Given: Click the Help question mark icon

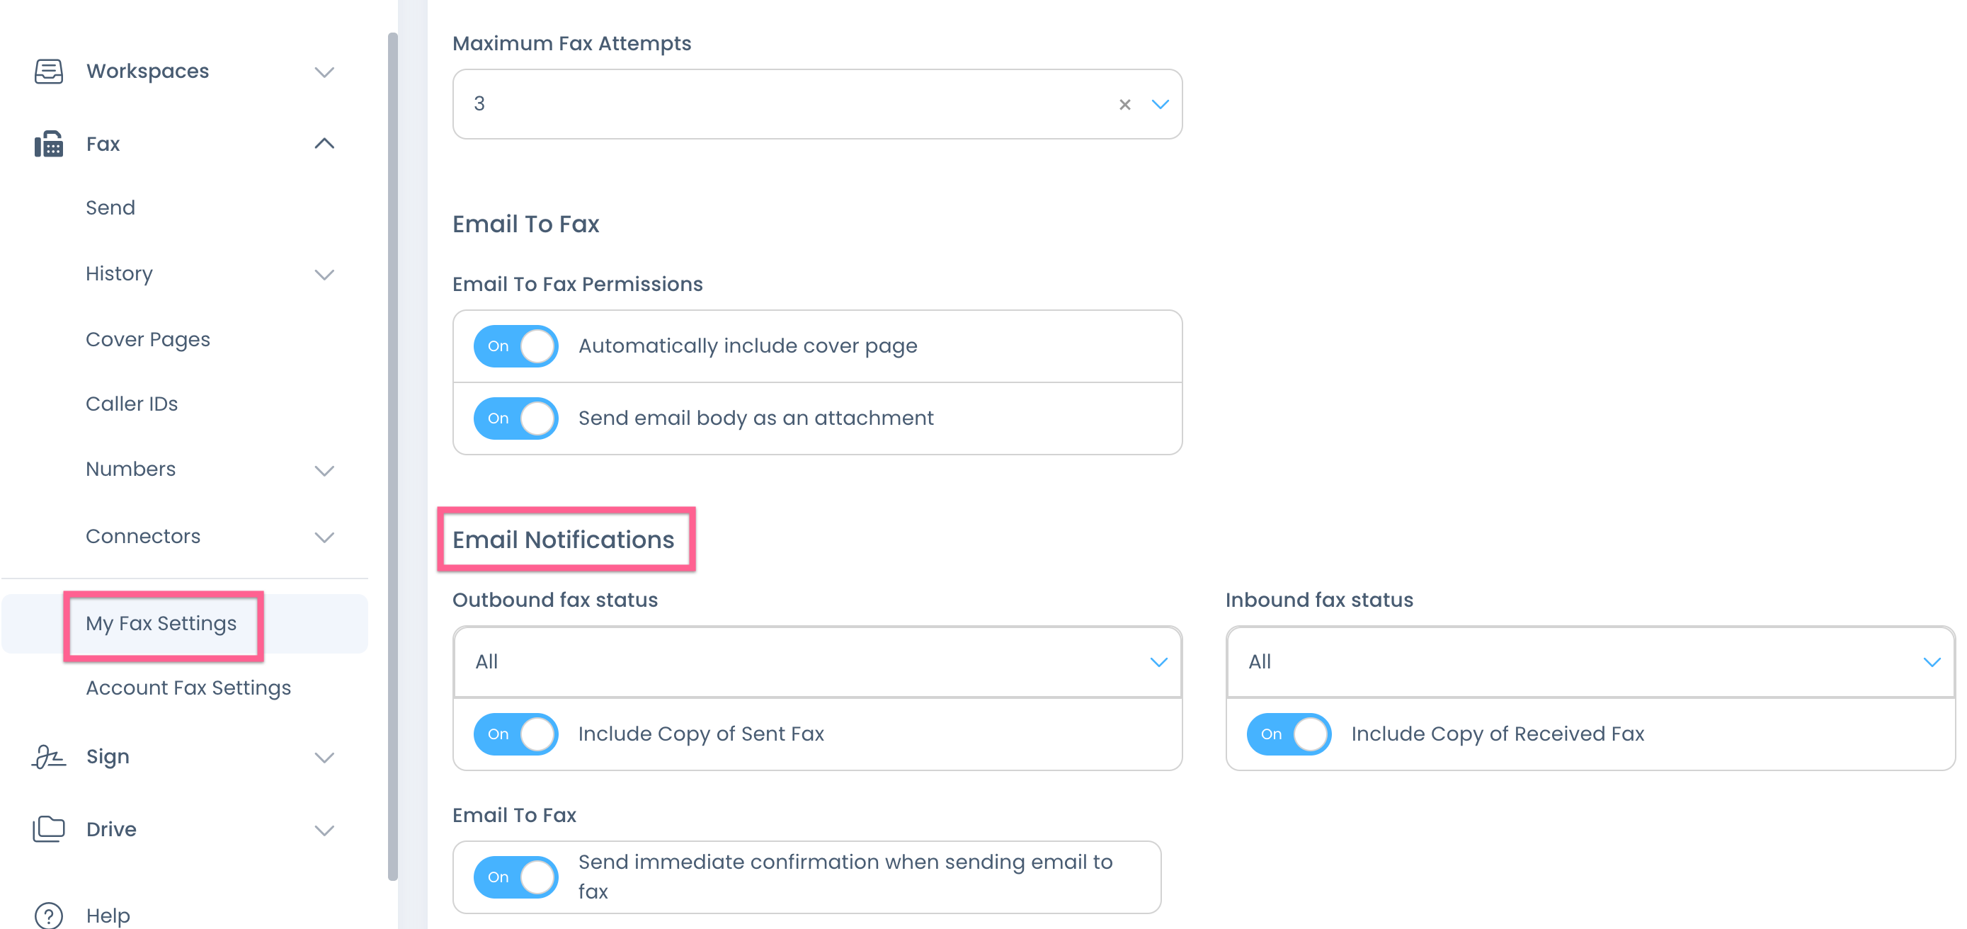Looking at the screenshot, I should pos(48,915).
